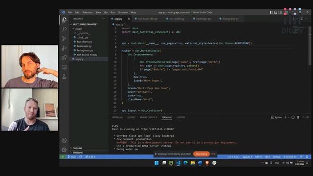The image size is (313, 176).
Task: Click the remote window status indicator
Action: point(63,157)
